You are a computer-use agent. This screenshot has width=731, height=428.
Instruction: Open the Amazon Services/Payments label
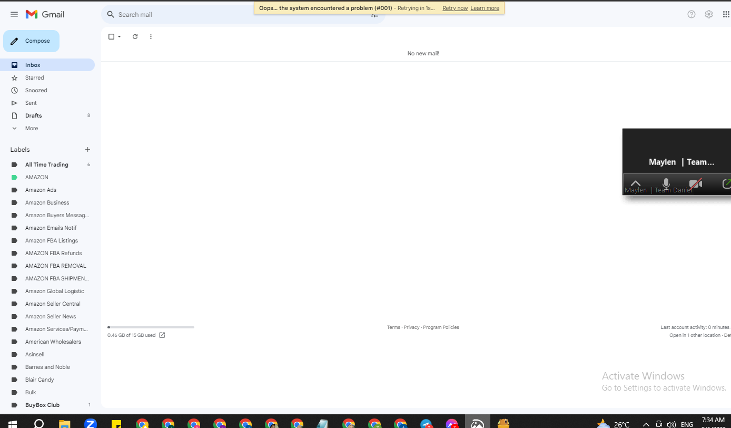pyautogui.click(x=47, y=329)
